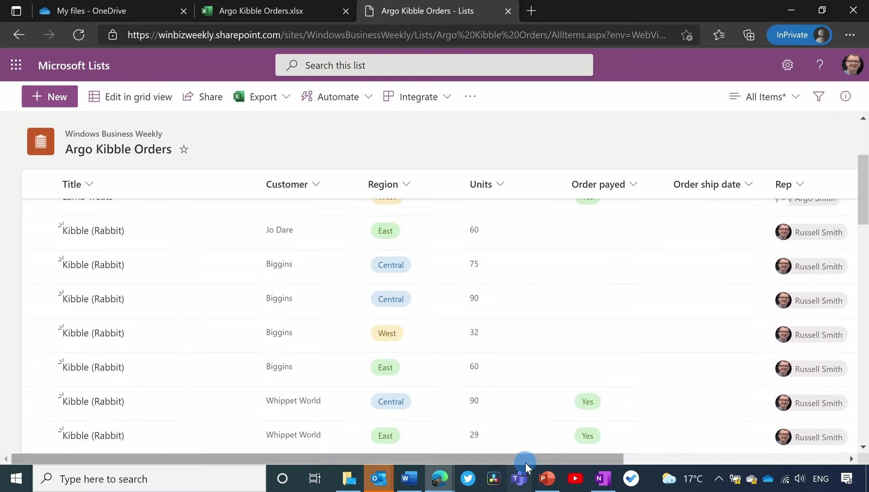Open the All Items view switcher
The height and width of the screenshot is (492, 869).
[765, 97]
